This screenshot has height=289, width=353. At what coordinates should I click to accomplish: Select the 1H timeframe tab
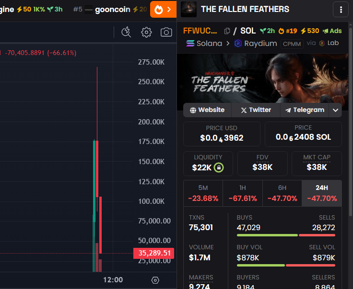[x=243, y=193]
